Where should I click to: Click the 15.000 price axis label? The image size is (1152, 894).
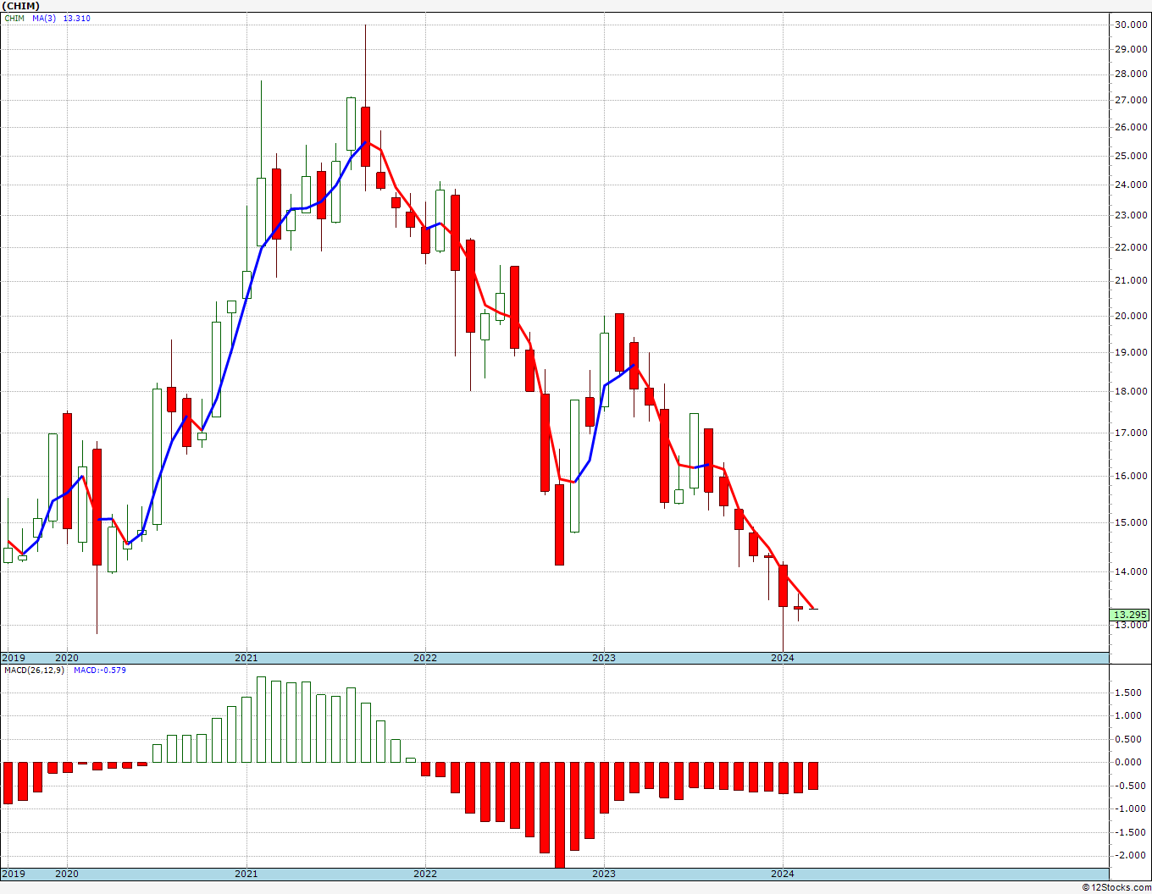(1132, 522)
